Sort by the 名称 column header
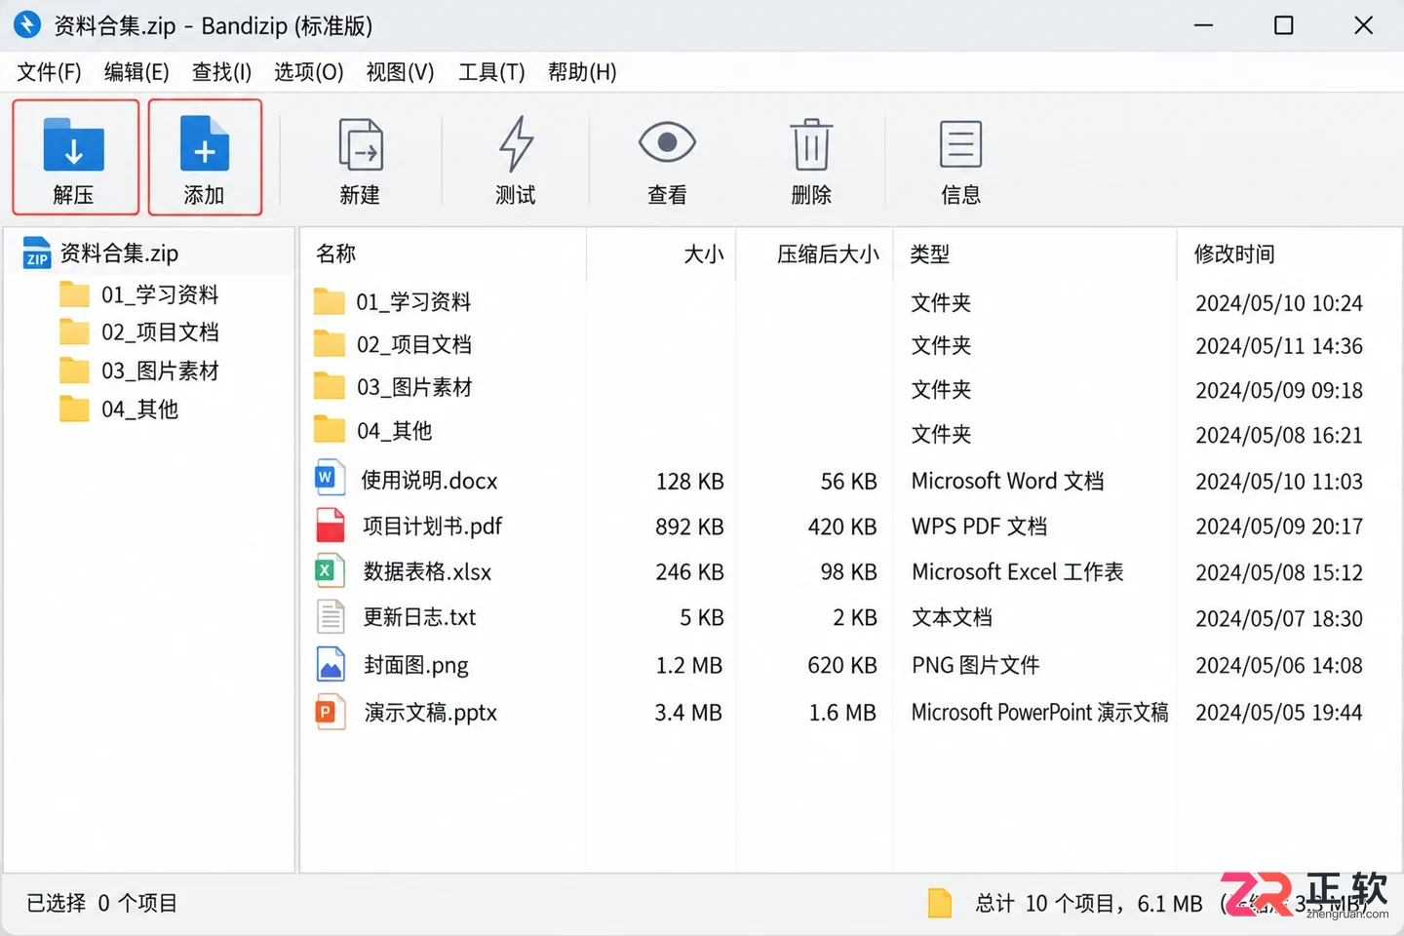The height and width of the screenshot is (936, 1404). [x=443, y=254]
